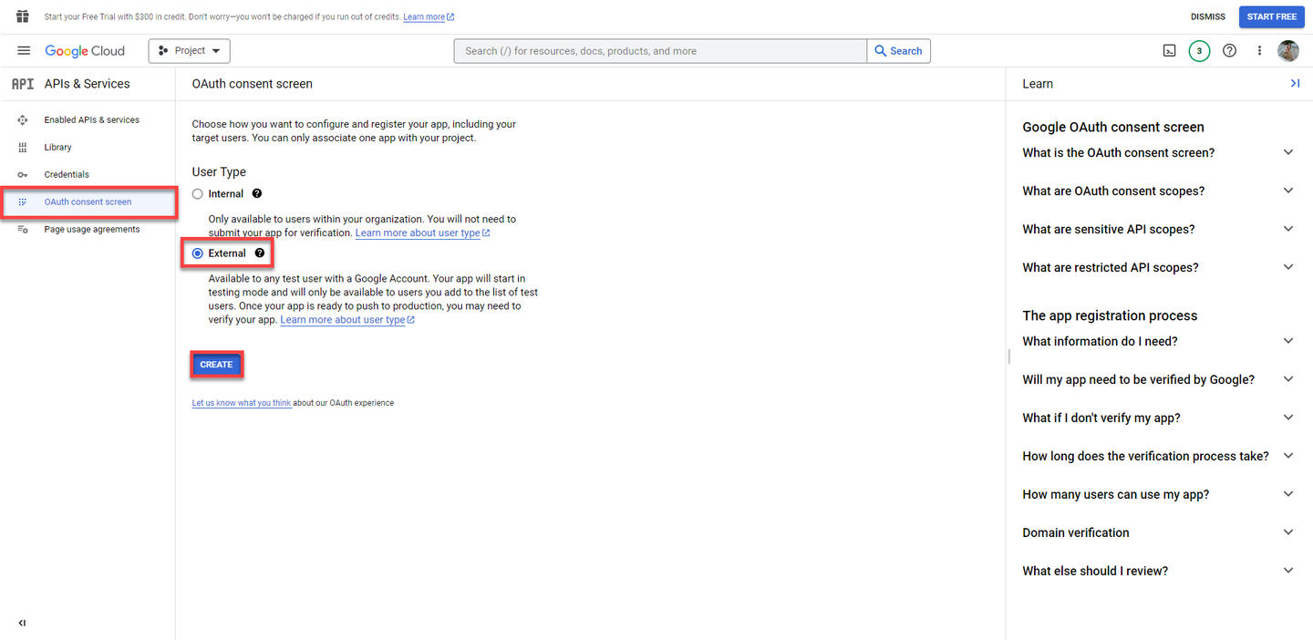Screen dimensions: 1313x640
Task: Click the CREATE button
Action: pyautogui.click(x=217, y=365)
